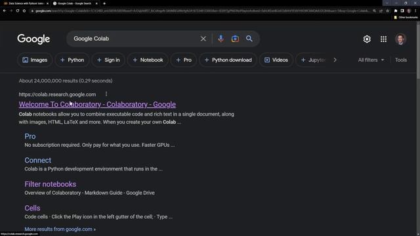Go back with the browser back arrow
Screen dimensions: 420x236
[5, 10]
